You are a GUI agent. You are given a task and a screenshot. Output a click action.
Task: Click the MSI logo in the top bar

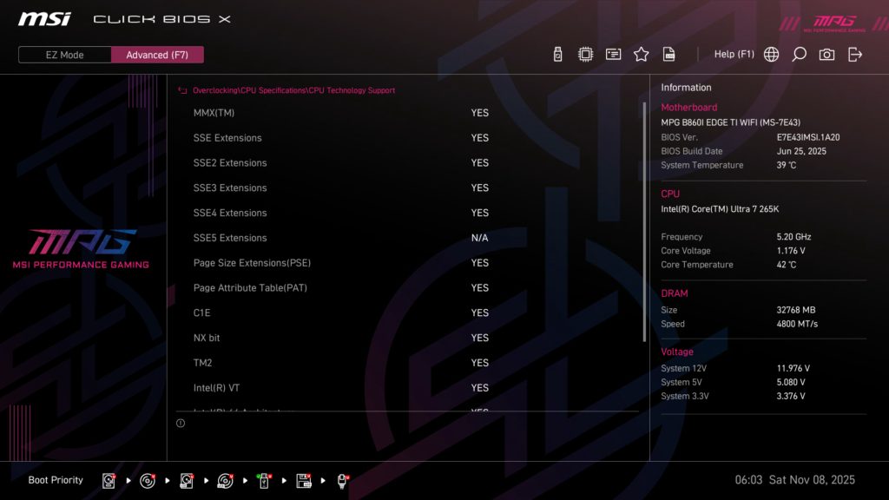point(44,18)
